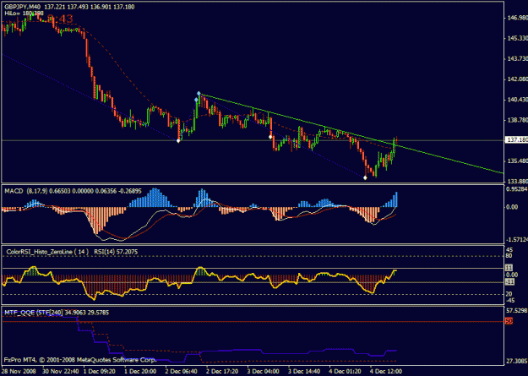The height and width of the screenshot is (376, 528).
Task: Select the white diamond at the lowest price
Action: pyautogui.click(x=365, y=177)
